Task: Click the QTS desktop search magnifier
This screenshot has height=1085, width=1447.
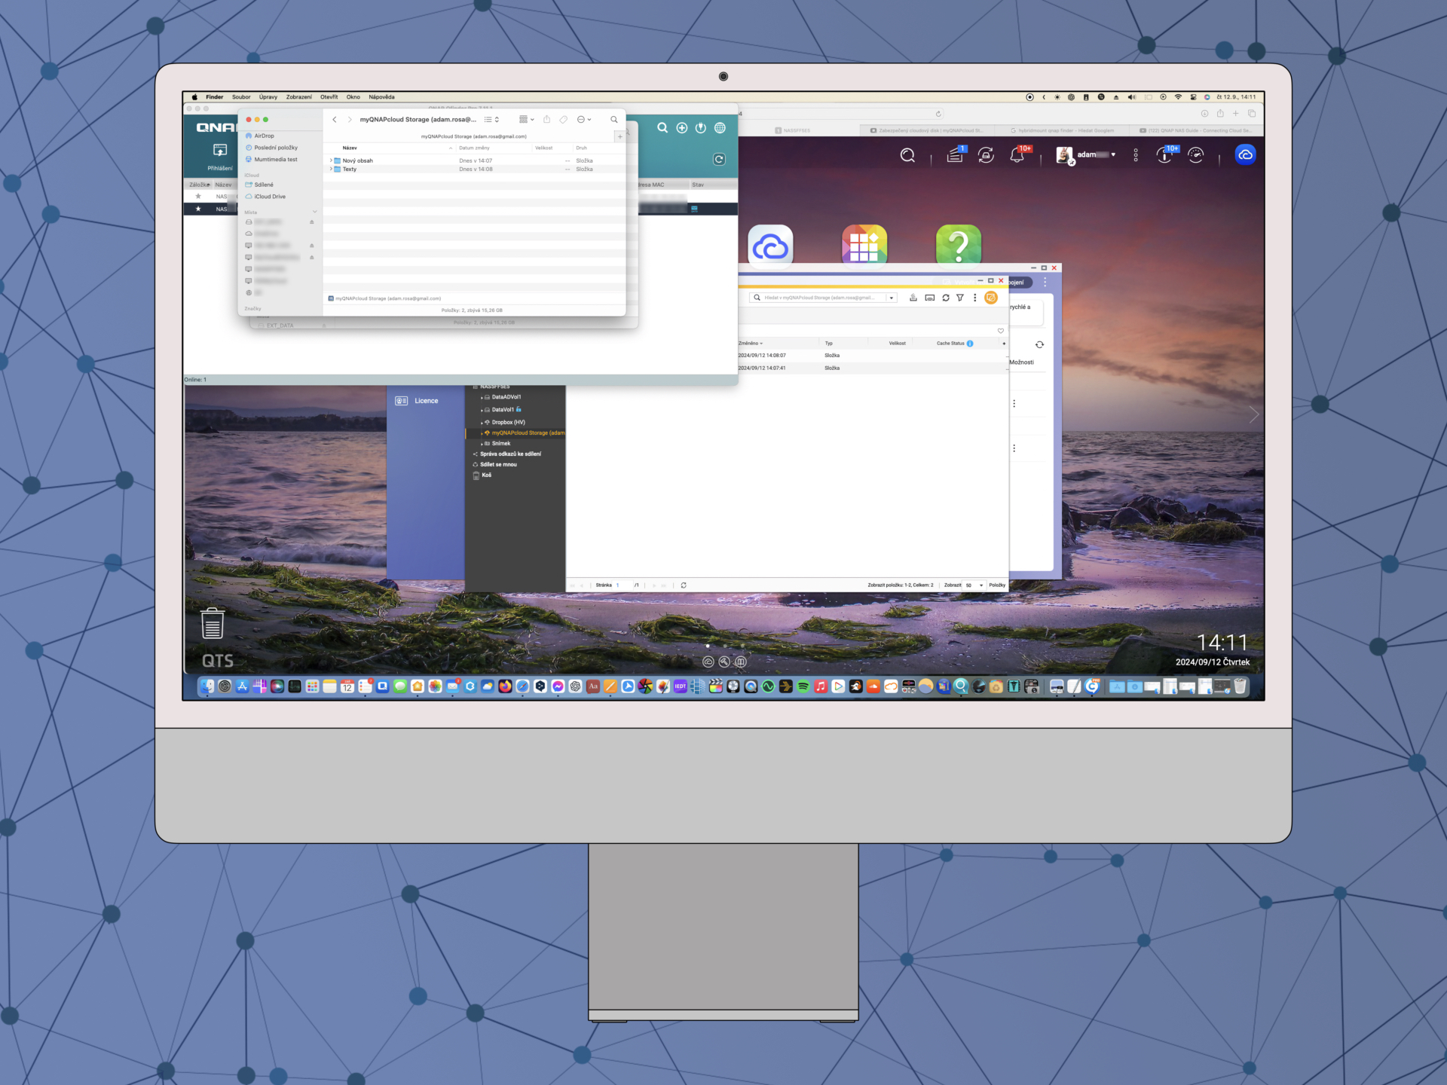Action: pyautogui.click(x=907, y=155)
